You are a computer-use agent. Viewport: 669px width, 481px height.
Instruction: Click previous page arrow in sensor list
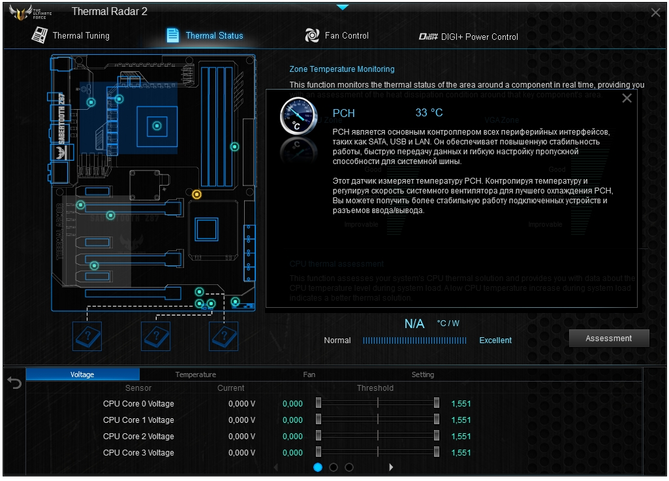click(275, 467)
